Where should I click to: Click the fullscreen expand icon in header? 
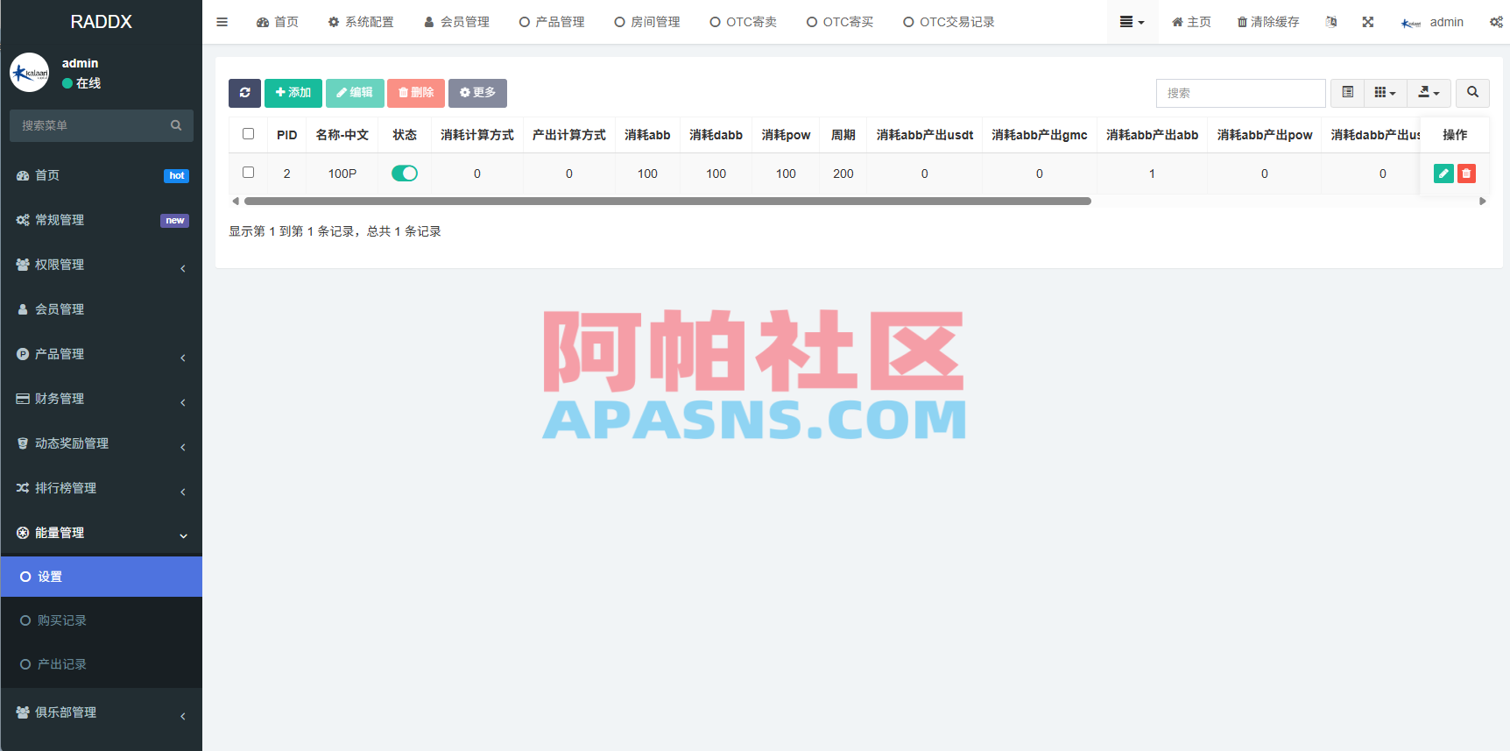tap(1368, 22)
